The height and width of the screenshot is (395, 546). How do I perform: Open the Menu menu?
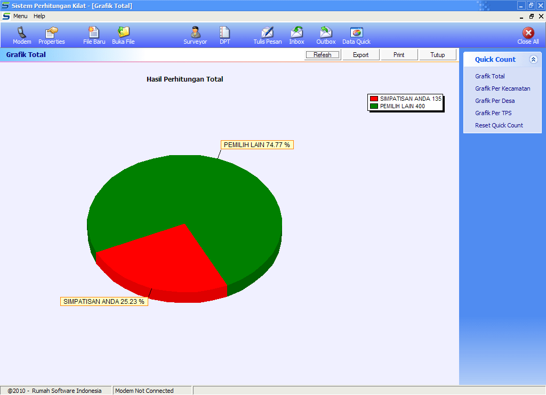(x=20, y=16)
